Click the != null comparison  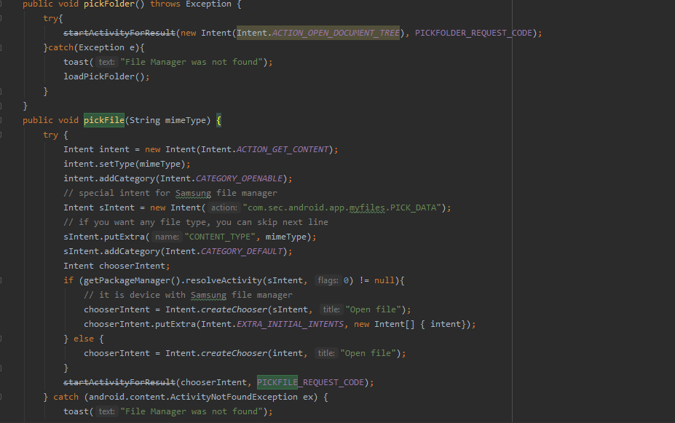(376, 280)
